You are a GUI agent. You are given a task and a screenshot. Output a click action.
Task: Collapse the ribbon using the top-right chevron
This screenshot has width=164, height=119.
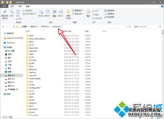click(159, 7)
